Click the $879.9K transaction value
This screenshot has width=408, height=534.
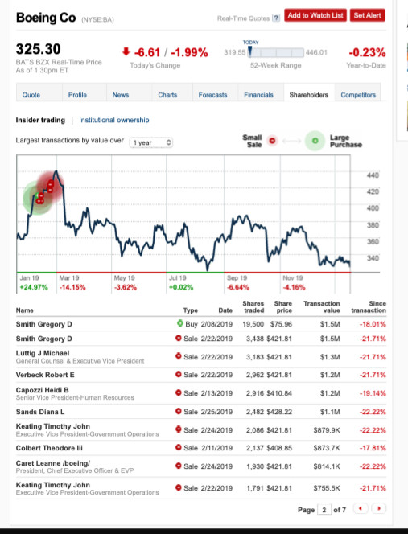(327, 430)
